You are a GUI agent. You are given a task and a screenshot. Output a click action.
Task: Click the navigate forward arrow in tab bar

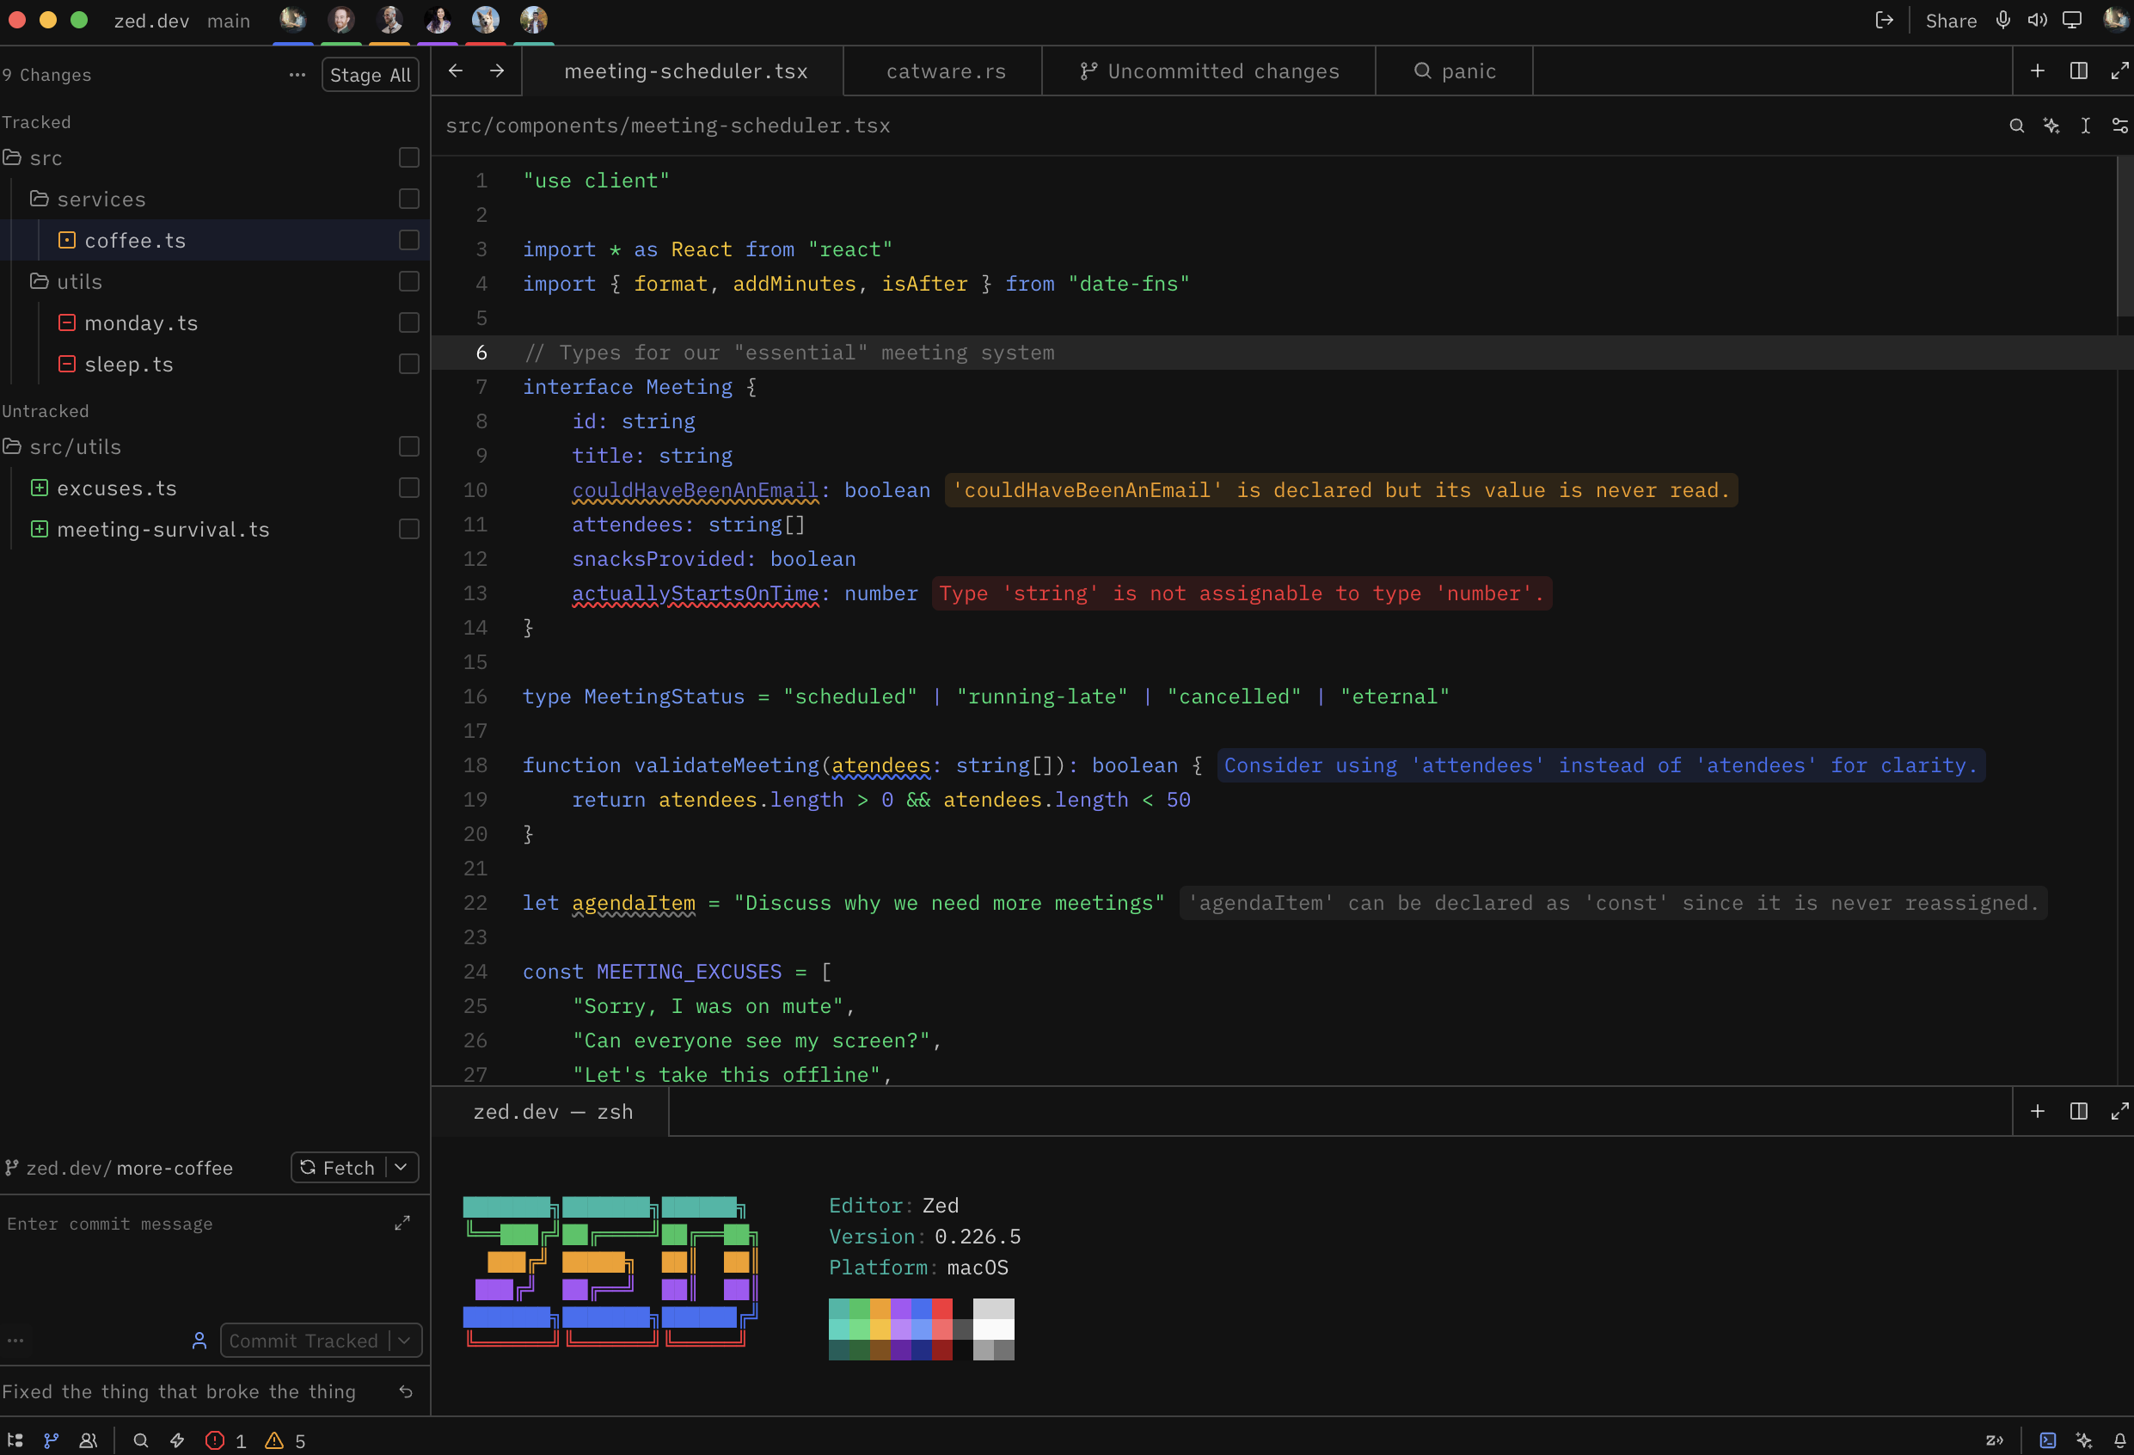pyautogui.click(x=497, y=71)
